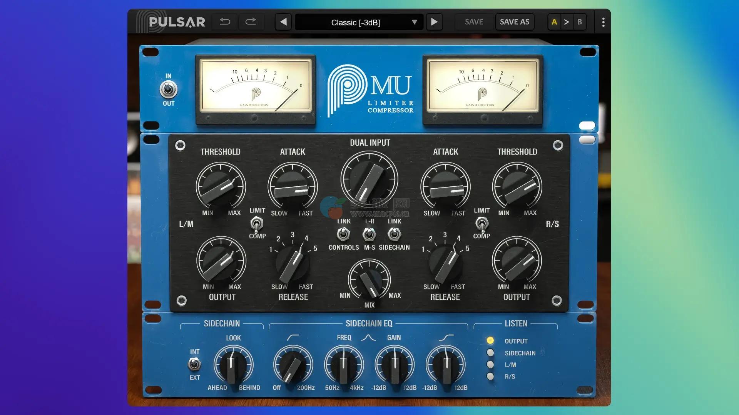
Task: Toggle the L-R / M-S mode switch
Action: click(x=369, y=234)
